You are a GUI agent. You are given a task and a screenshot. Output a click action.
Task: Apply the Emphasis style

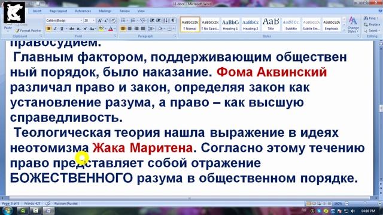332,24
